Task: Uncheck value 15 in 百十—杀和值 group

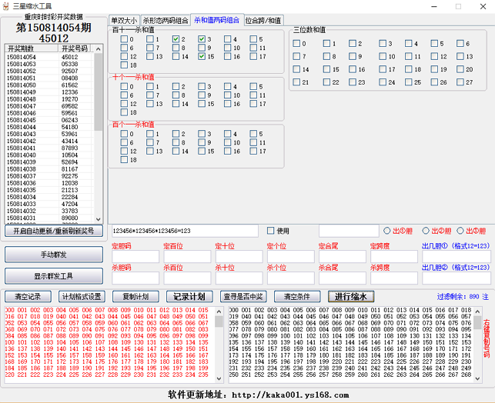Action: point(202,56)
